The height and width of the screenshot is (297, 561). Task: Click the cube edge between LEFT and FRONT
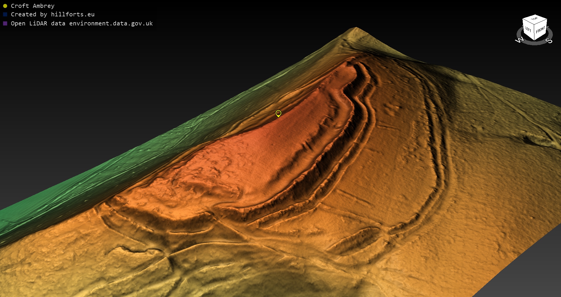point(535,33)
